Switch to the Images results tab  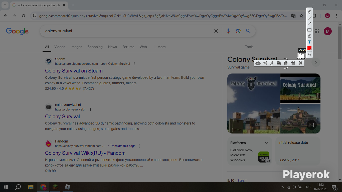[76, 47]
